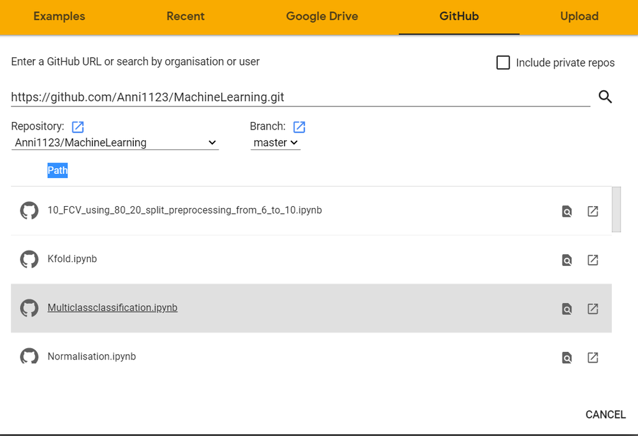Open 10_FCV notebook in new tab
Image resolution: width=638 pixels, height=436 pixels.
tap(593, 211)
